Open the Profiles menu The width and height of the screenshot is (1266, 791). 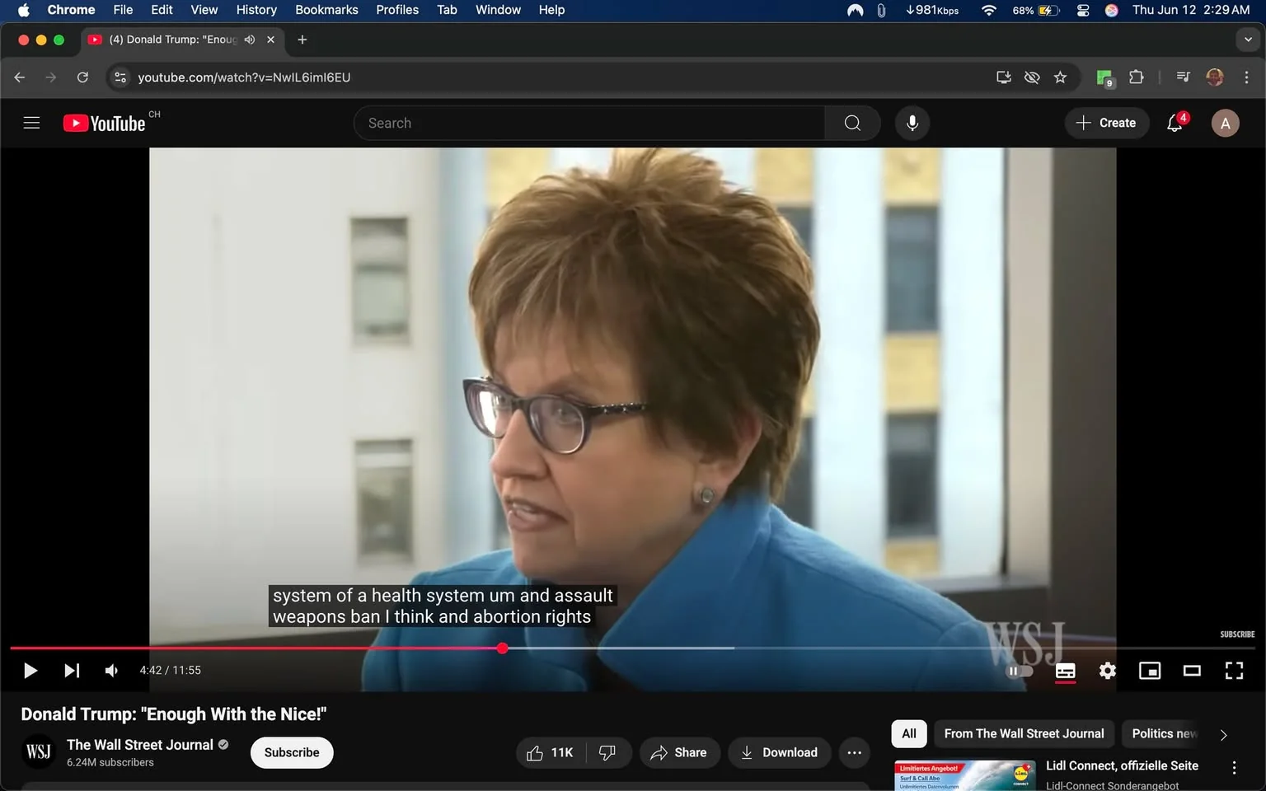coord(397,10)
